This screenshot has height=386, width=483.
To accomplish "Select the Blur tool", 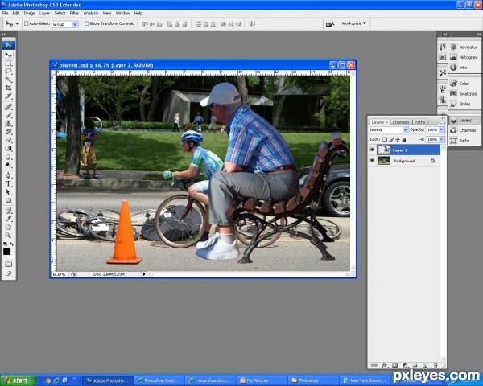I will coord(8,157).
